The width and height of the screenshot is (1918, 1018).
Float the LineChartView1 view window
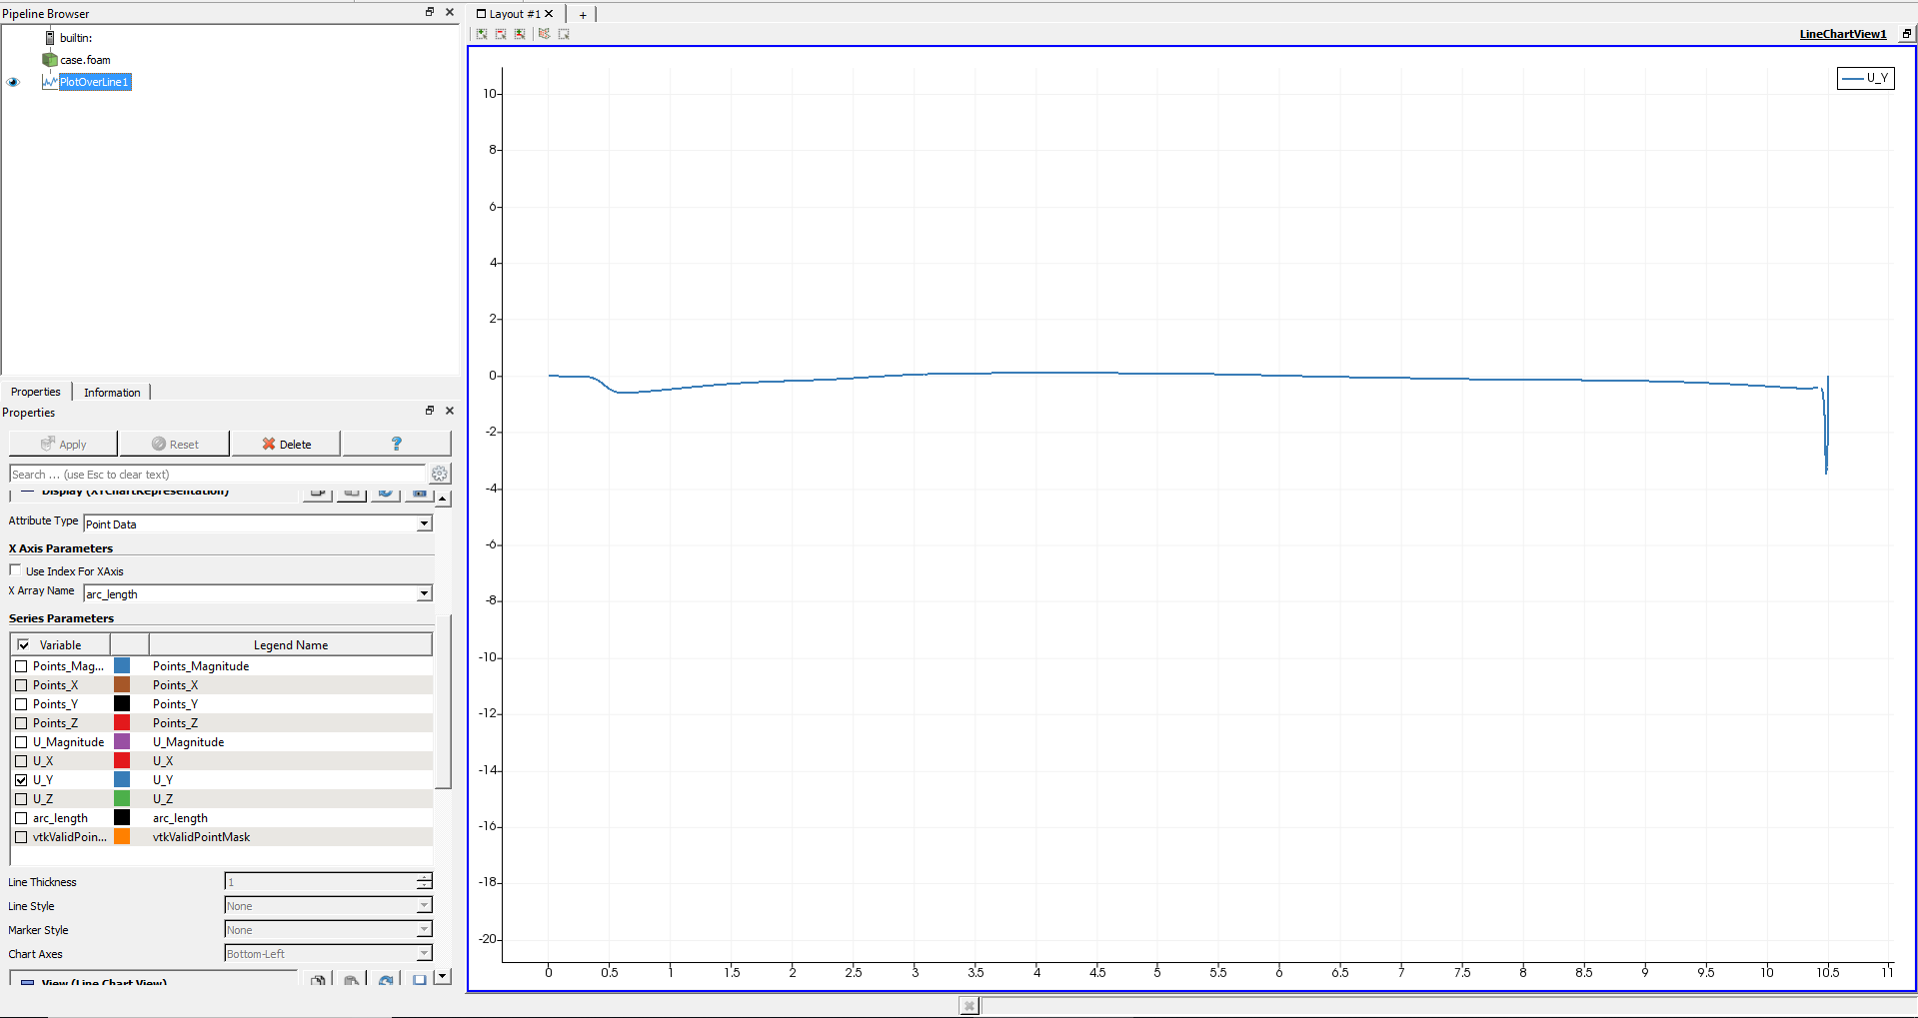tap(1907, 34)
